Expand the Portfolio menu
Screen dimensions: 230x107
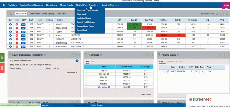(12, 5)
